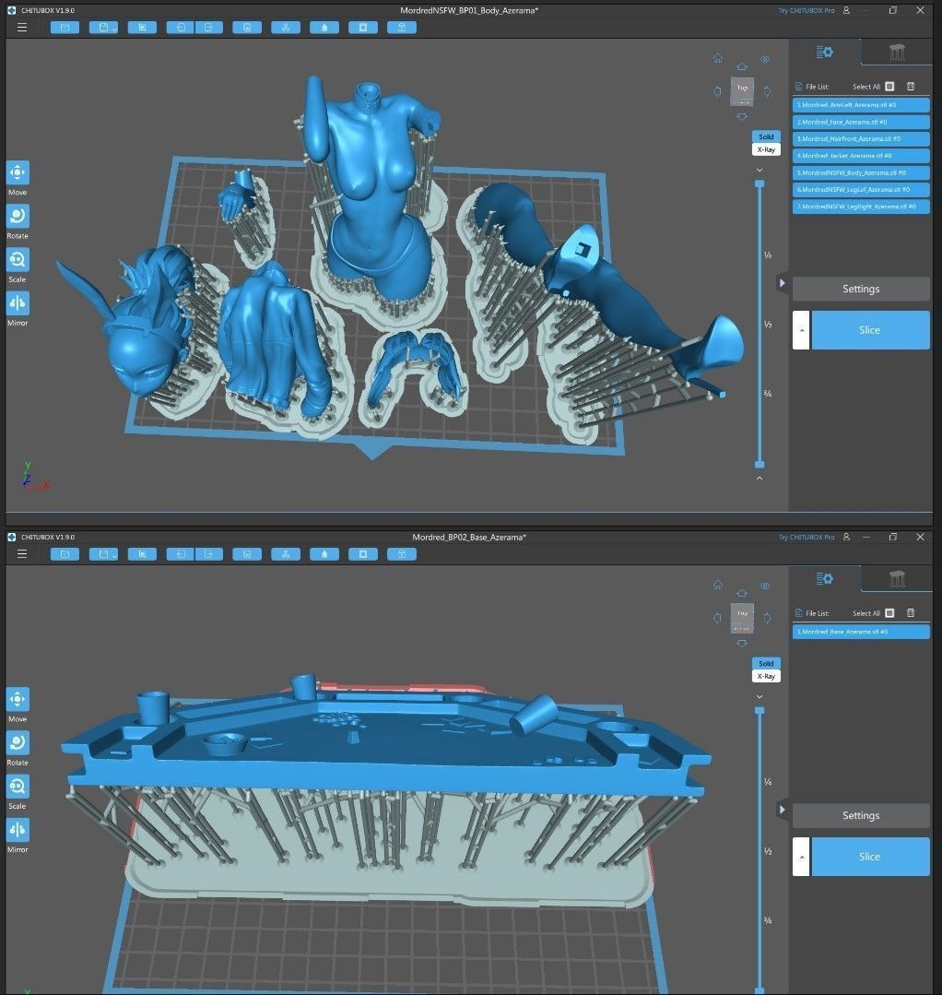This screenshot has height=995, width=942.
Task: Select Mordred_Base_Azerama.stl in Base file list
Action: pyautogui.click(x=861, y=632)
